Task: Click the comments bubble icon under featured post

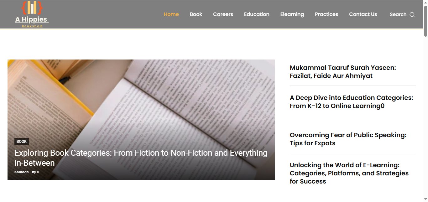Action: 34,172
